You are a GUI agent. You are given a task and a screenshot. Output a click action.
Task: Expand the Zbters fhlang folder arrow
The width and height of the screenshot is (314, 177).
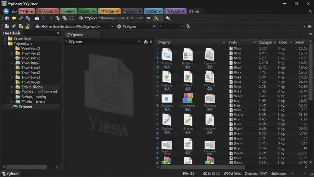click(x=12, y=87)
